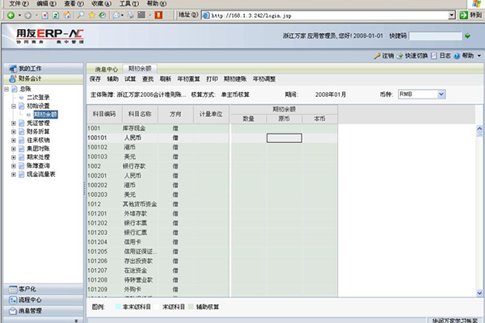Click the browser Refresh page icon
Viewport: 485px width, 323px height.
click(x=56, y=15)
